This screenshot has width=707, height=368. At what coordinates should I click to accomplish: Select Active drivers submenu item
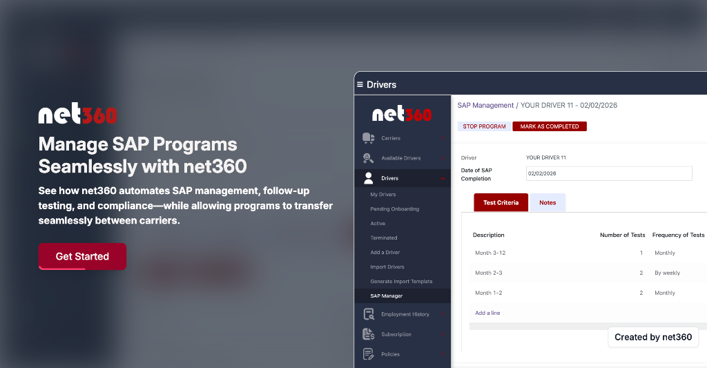(378, 223)
